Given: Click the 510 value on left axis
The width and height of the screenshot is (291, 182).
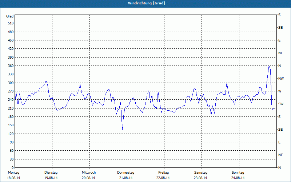Looking at the screenshot, I should (11, 23).
